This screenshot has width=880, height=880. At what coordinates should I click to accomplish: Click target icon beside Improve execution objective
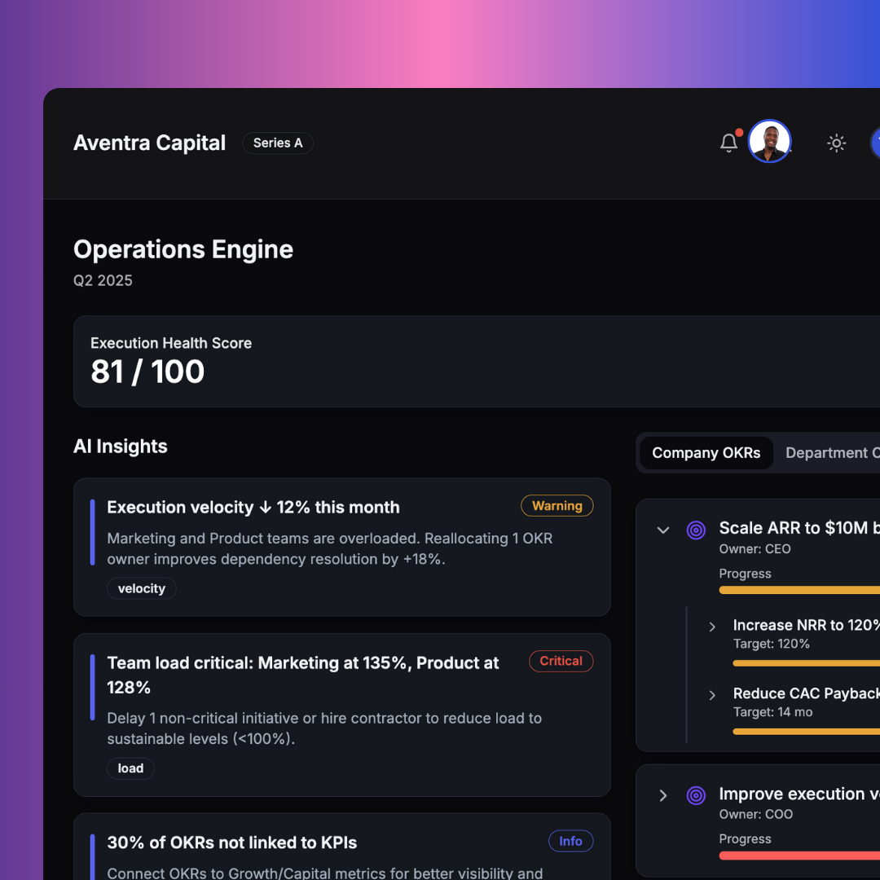696,795
